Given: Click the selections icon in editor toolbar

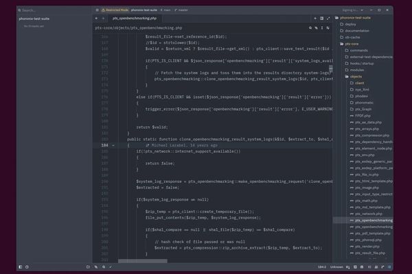Looking at the screenshot, I should coord(322,28).
